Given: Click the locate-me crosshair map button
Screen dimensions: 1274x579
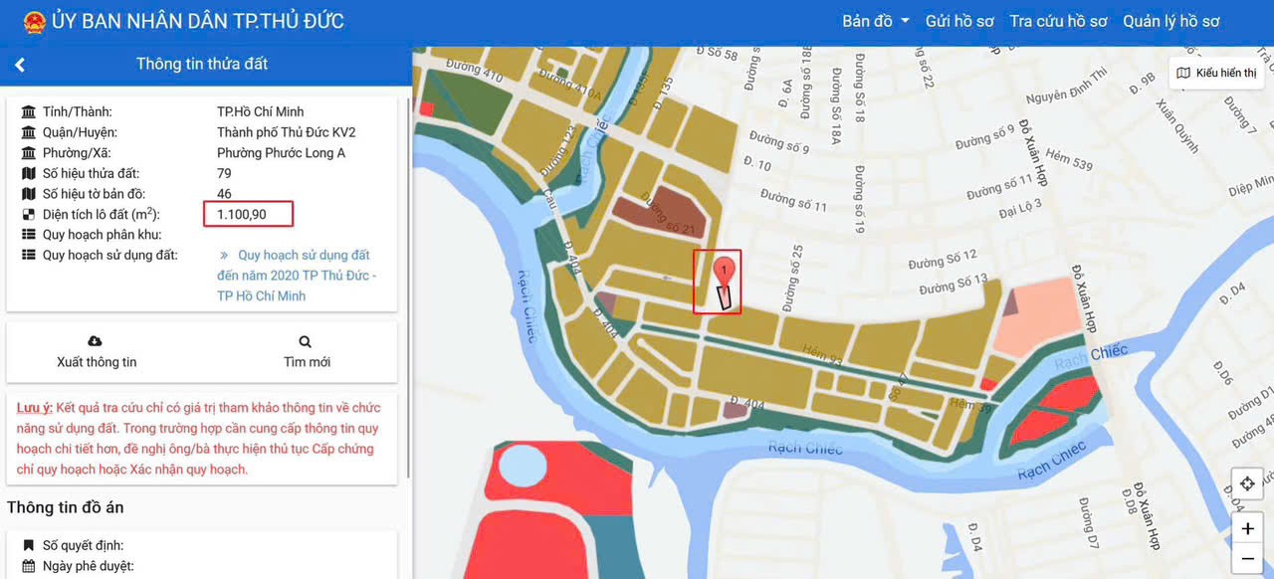Looking at the screenshot, I should tap(1246, 484).
